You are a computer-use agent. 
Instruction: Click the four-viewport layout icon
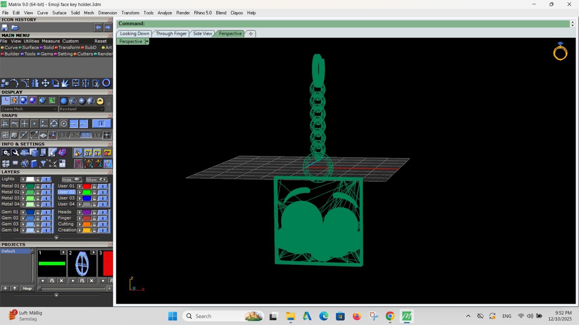pos(5,164)
